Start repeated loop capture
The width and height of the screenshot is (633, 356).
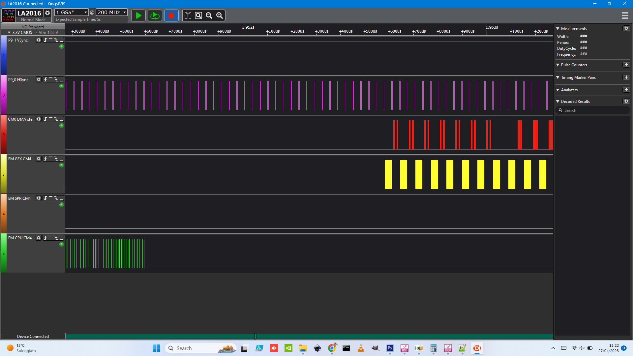pyautogui.click(x=155, y=15)
